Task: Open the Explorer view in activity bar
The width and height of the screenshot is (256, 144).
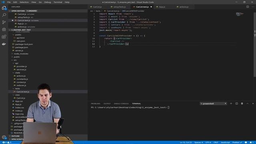Action: 4,8
